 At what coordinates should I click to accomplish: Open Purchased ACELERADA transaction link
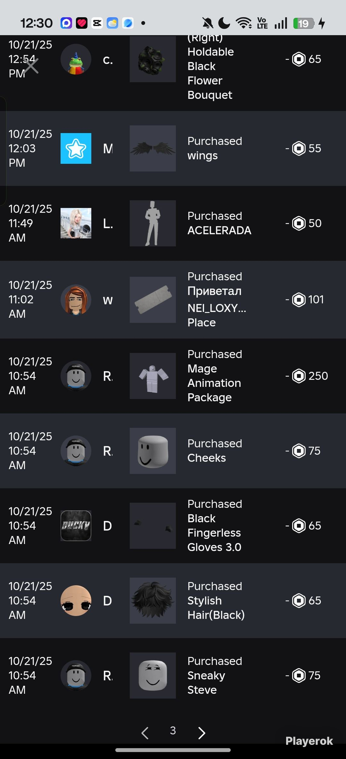pyautogui.click(x=219, y=223)
